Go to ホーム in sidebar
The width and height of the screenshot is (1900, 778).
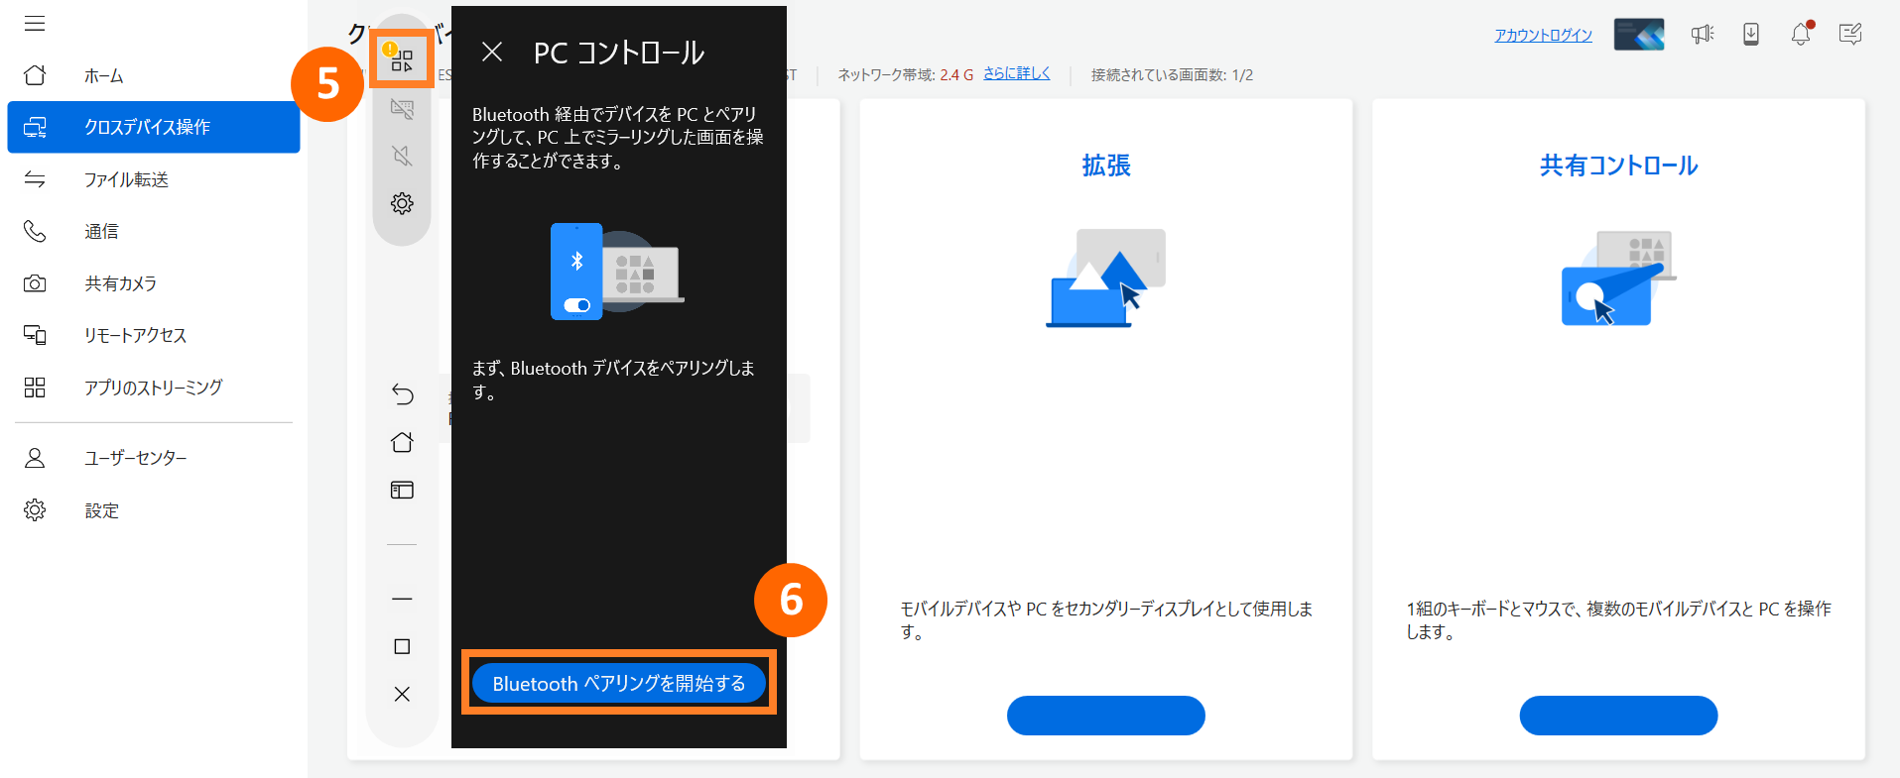103,75
